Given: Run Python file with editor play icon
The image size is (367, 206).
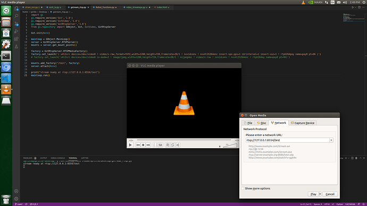Looking at the screenshot, I should [x=353, y=7].
